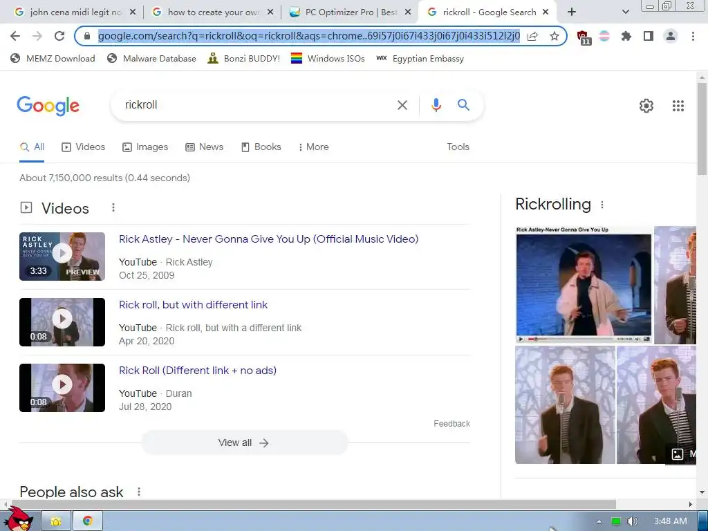
Task: Click the URL in the address bar
Action: tap(309, 36)
